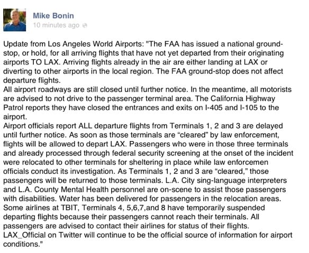Click the phrase 'Los Angeles World Airports'
Image resolution: width=309 pixels, height=253 pixels.
click(x=95, y=44)
